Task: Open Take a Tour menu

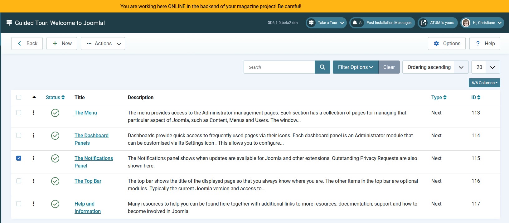Action: pyautogui.click(x=326, y=23)
